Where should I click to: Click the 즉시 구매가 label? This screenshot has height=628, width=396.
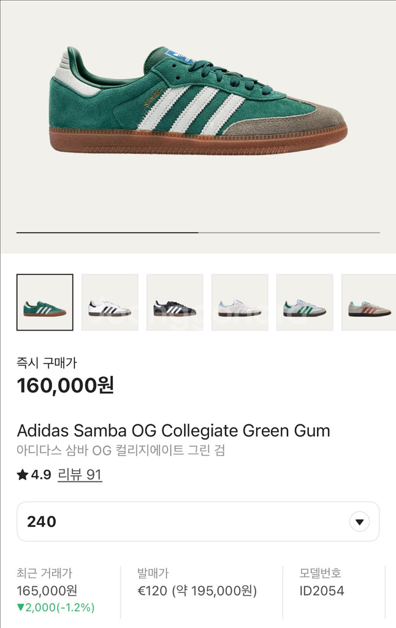47,362
